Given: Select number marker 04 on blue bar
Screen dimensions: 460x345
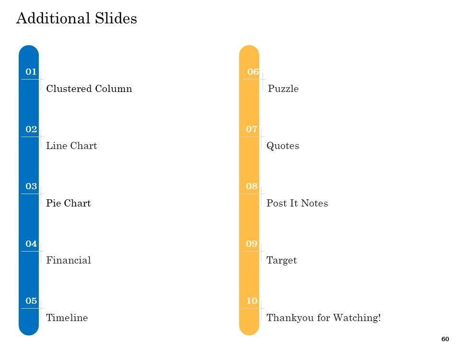Looking at the screenshot, I should (x=31, y=244).
